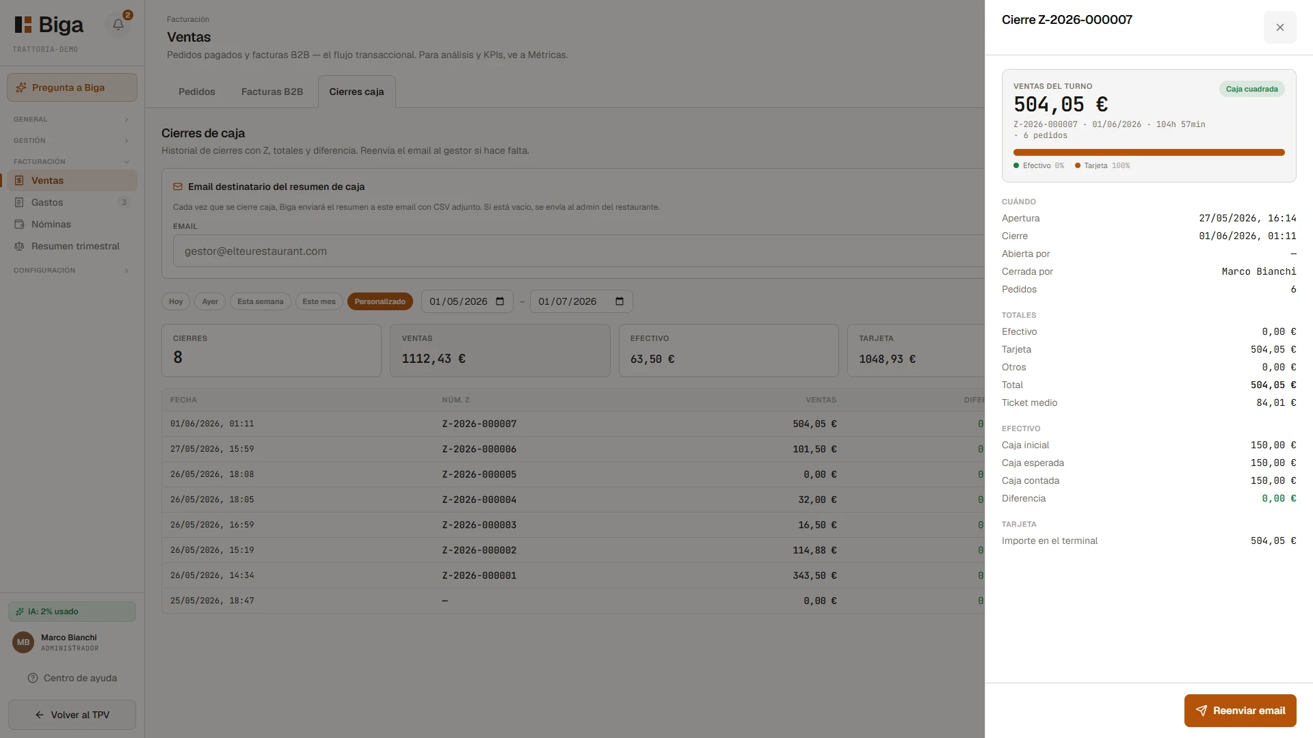This screenshot has width=1313, height=738.
Task: Click the Ventas sidebar icon
Action: pyautogui.click(x=19, y=180)
